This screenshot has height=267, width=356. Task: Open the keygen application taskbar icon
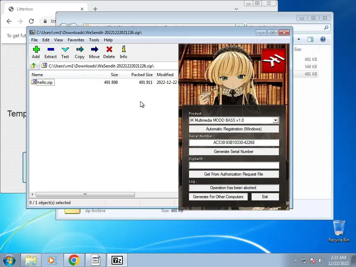[96, 260]
